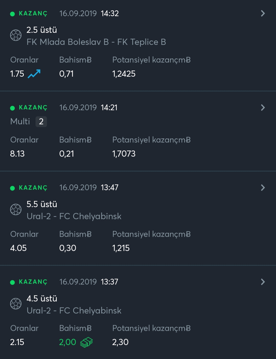Open details chevron for 13:47 bet
The height and width of the screenshot is (359, 276).
263,188
